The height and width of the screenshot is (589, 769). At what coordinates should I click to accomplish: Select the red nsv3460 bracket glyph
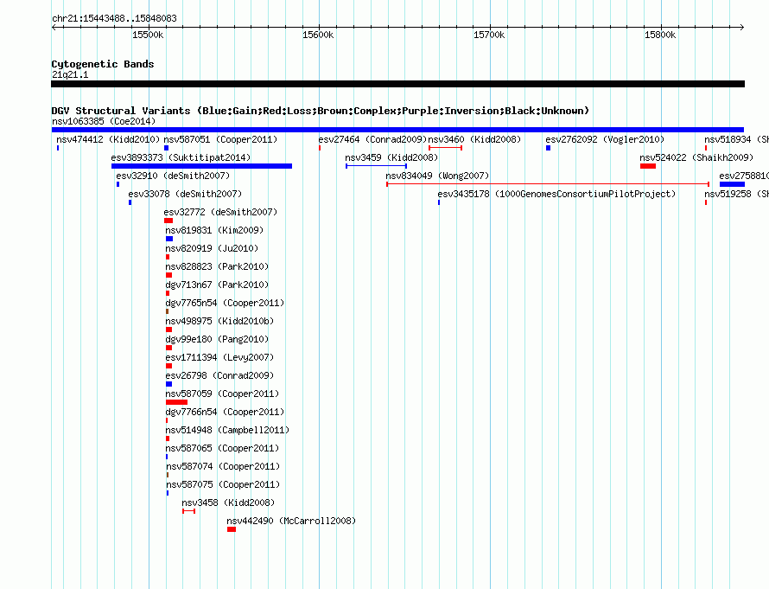click(x=445, y=148)
